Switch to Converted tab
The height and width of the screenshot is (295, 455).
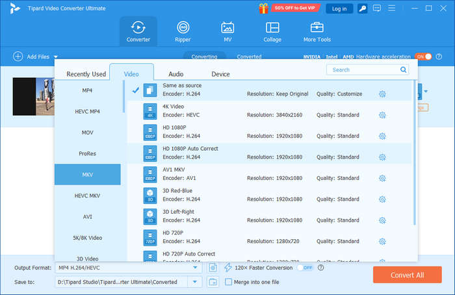coord(249,56)
